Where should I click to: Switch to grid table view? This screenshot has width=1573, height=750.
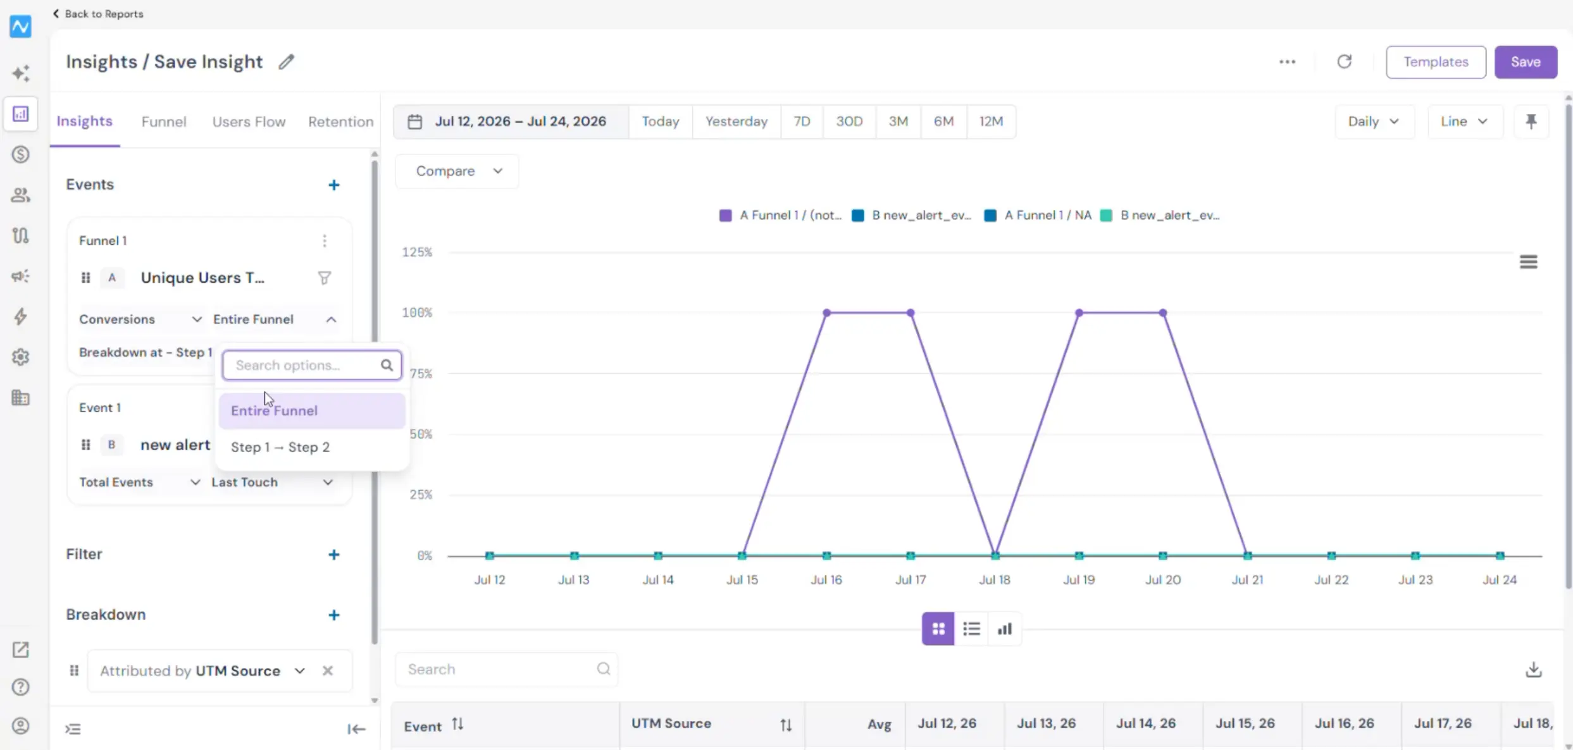coord(938,629)
